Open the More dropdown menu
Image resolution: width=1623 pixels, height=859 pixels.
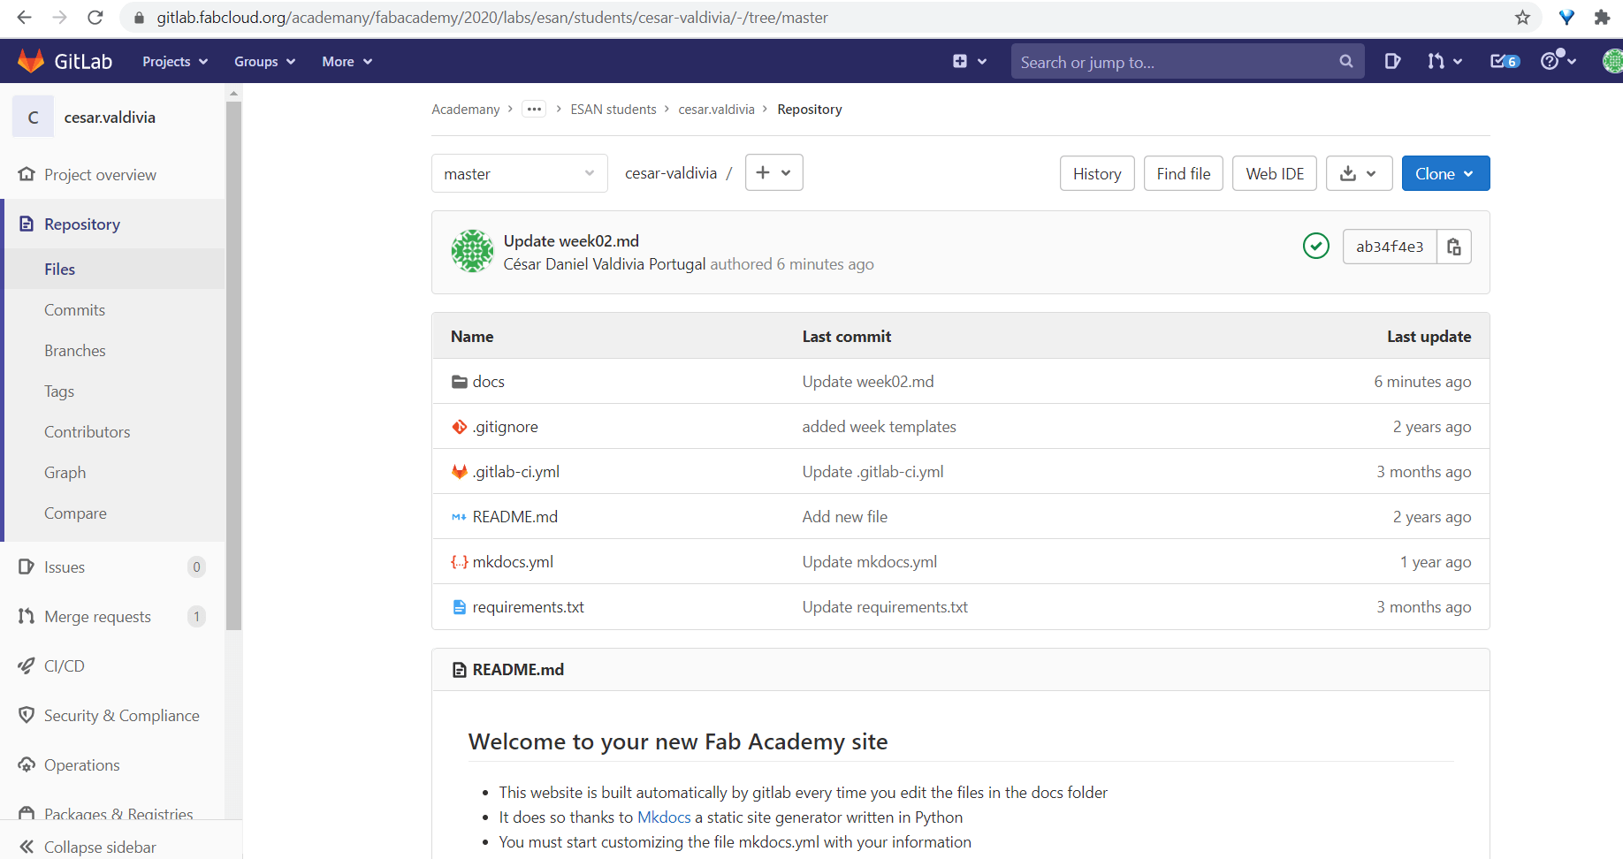(x=347, y=61)
